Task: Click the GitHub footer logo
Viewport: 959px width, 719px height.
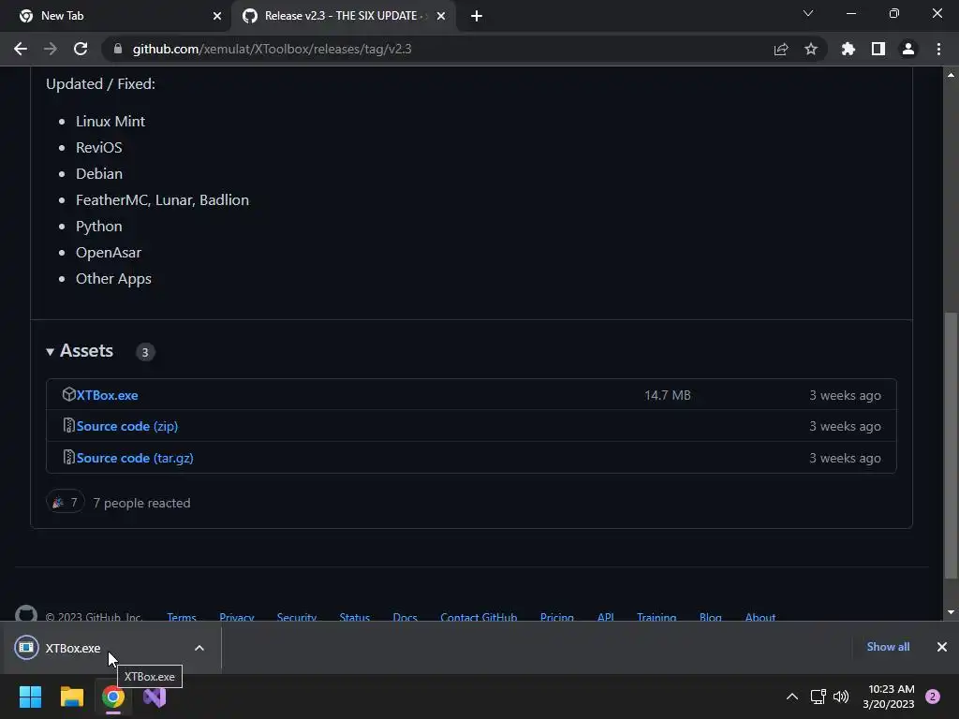Action: pyautogui.click(x=25, y=613)
